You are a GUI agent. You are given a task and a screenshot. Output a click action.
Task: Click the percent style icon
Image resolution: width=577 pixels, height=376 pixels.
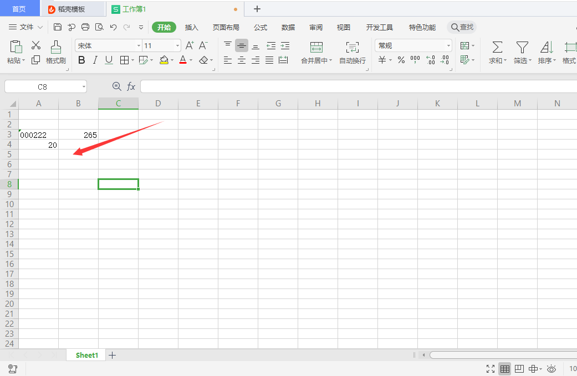pos(401,60)
